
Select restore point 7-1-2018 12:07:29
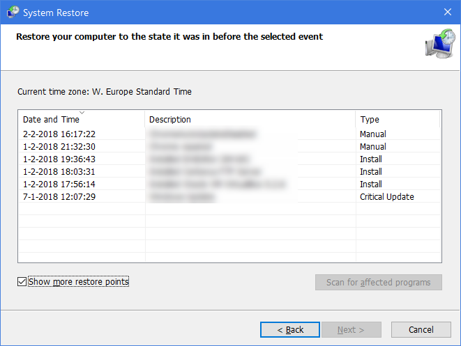(229, 196)
